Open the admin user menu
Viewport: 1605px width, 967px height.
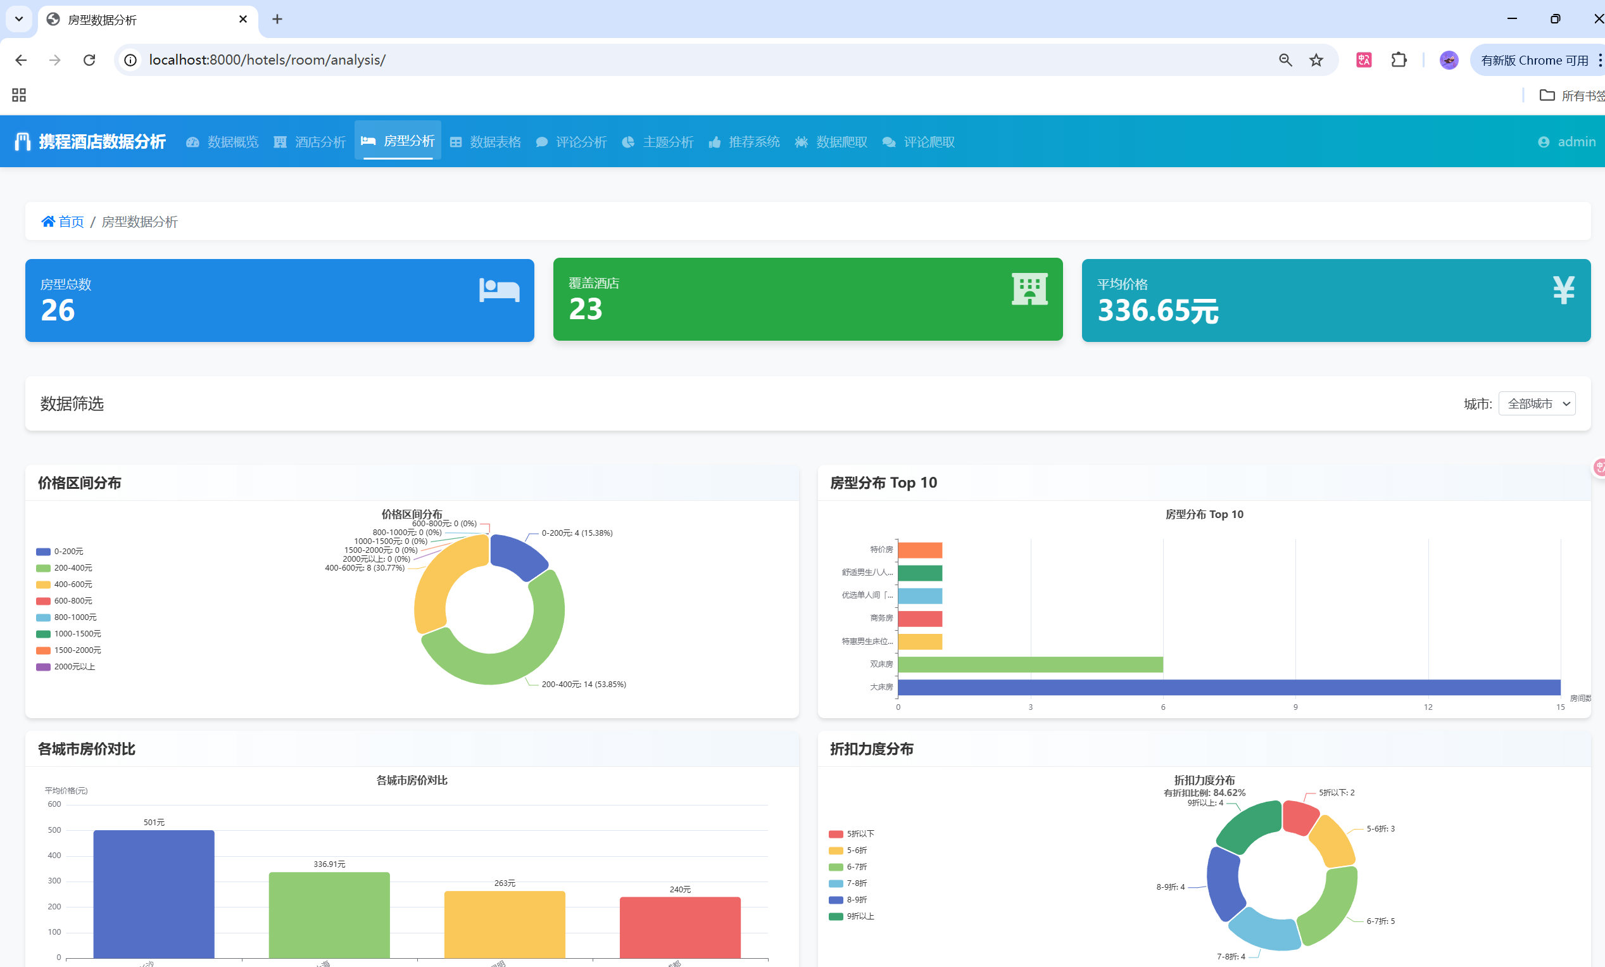[1566, 141]
